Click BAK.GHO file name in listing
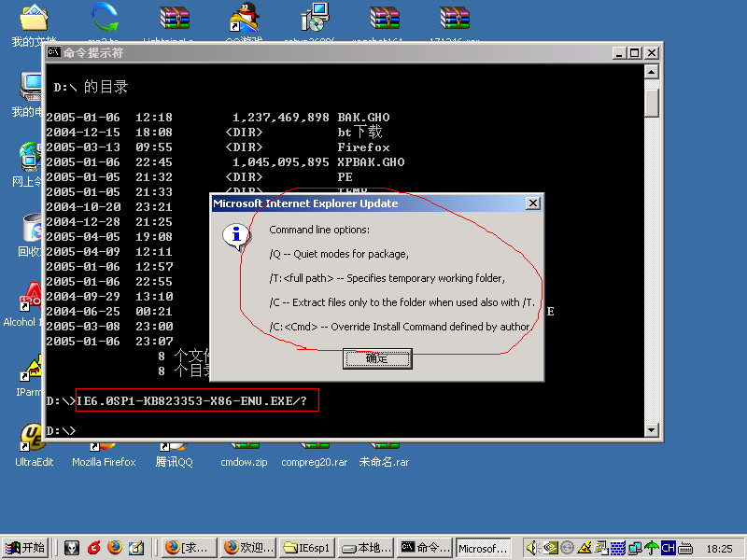747x560 pixels. pos(363,118)
